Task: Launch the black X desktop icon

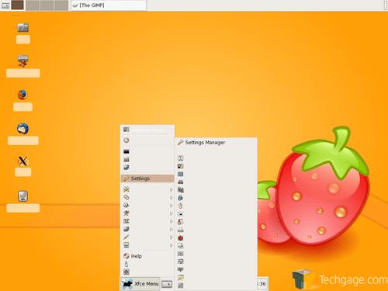Action: tap(23, 161)
